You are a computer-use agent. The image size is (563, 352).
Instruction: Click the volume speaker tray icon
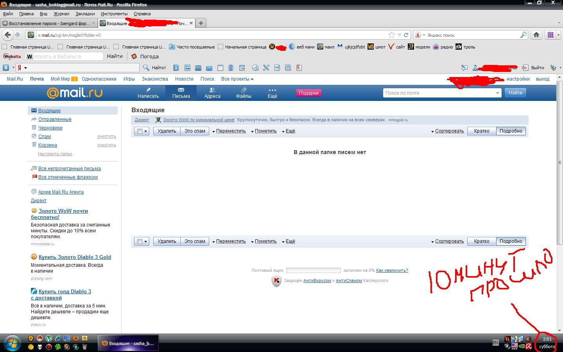pos(528,339)
